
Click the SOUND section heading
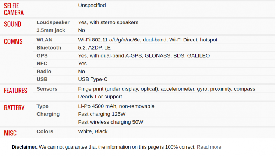coord(13,24)
